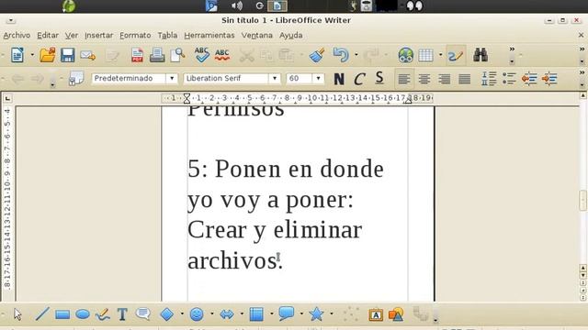Open the Tabla menu
The height and width of the screenshot is (330, 588).
167,35
